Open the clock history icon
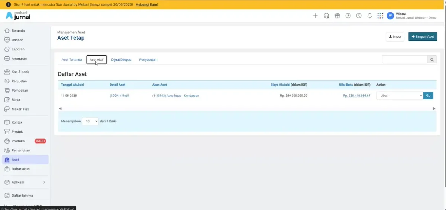Screen dimensions: 446x210 tap(359, 16)
